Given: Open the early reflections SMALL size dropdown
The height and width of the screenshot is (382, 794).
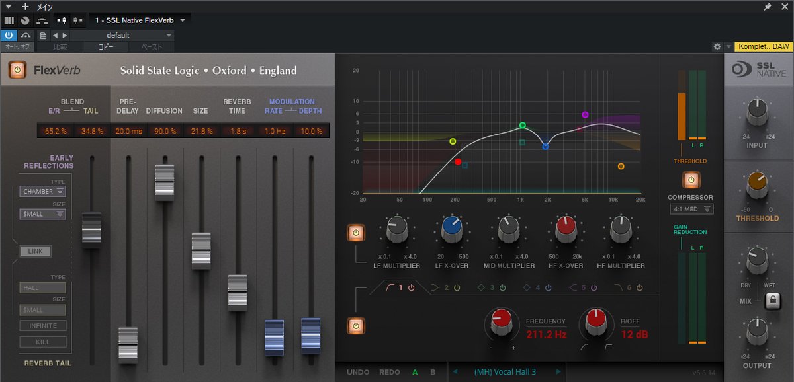Looking at the screenshot, I should pyautogui.click(x=43, y=214).
